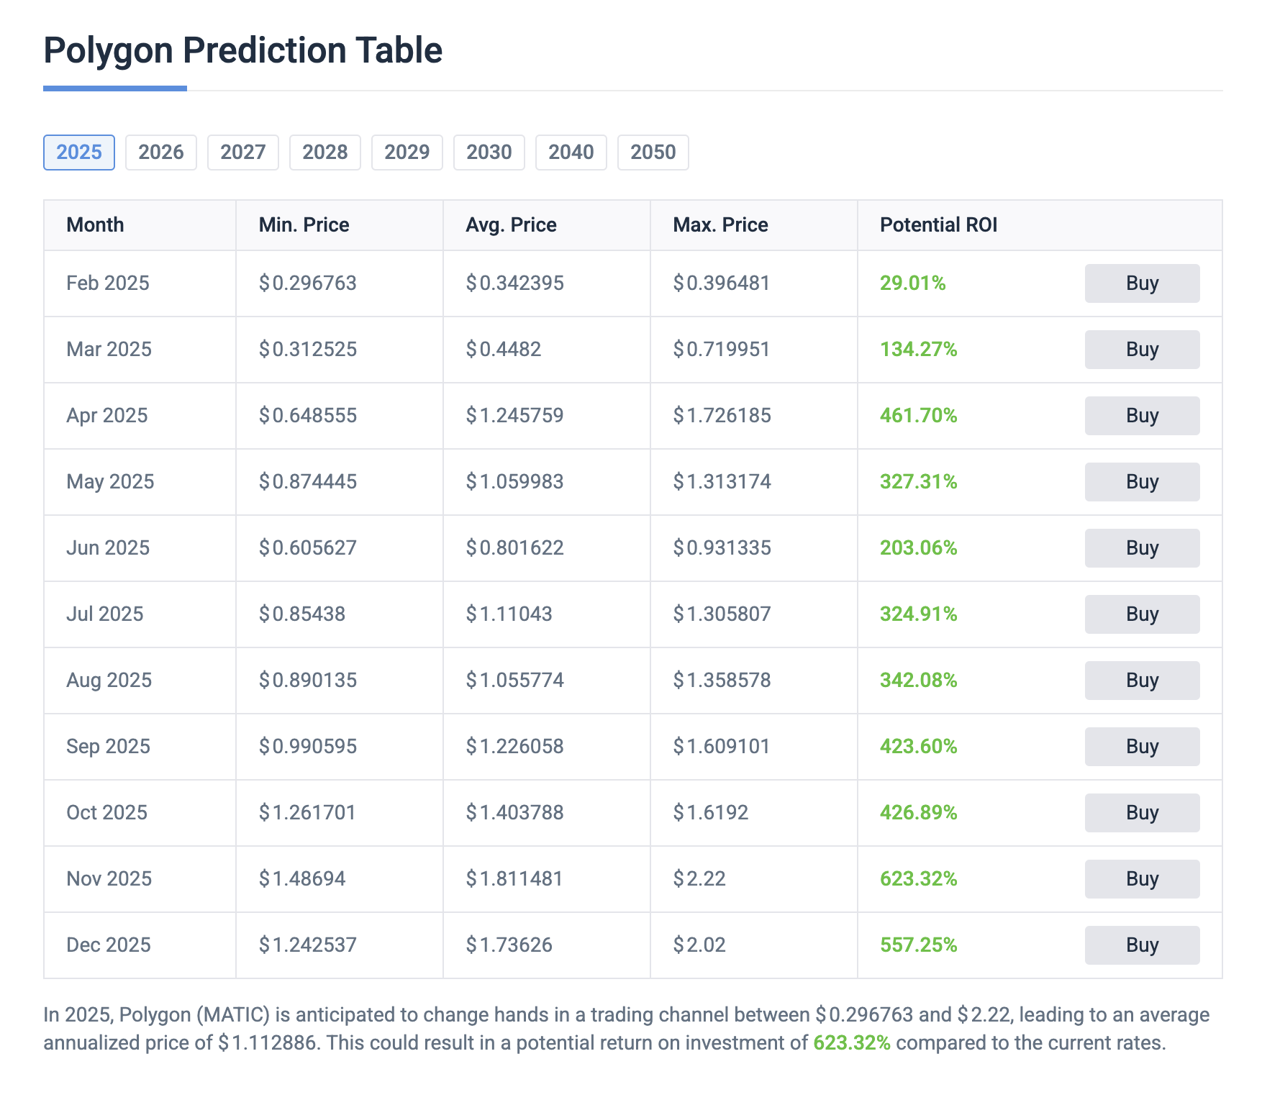Viewport: 1262px width, 1105px height.
Task: Show the 2028 prediction tab
Action: click(325, 153)
